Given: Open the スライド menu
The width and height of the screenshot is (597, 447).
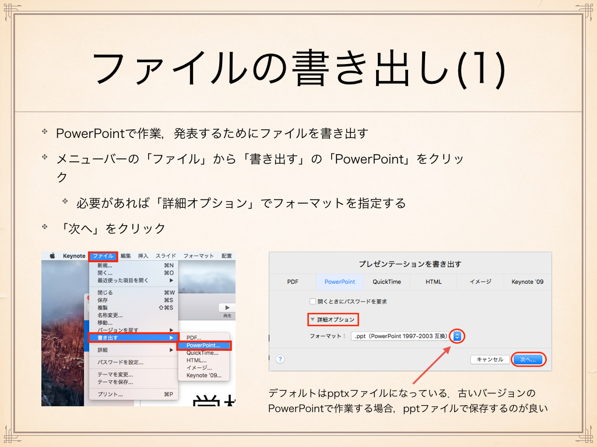Looking at the screenshot, I should tap(166, 256).
